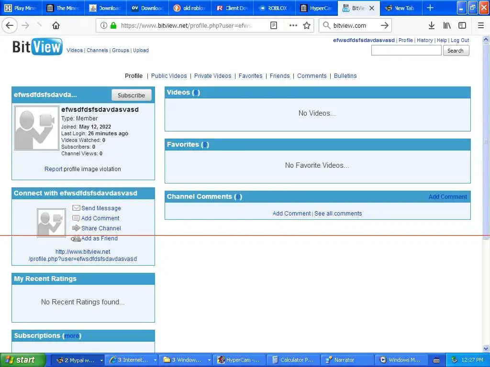Open the Channels navigation link

(x=97, y=50)
